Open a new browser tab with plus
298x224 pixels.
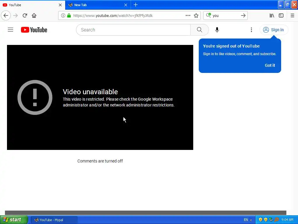pyautogui.click(x=136, y=5)
